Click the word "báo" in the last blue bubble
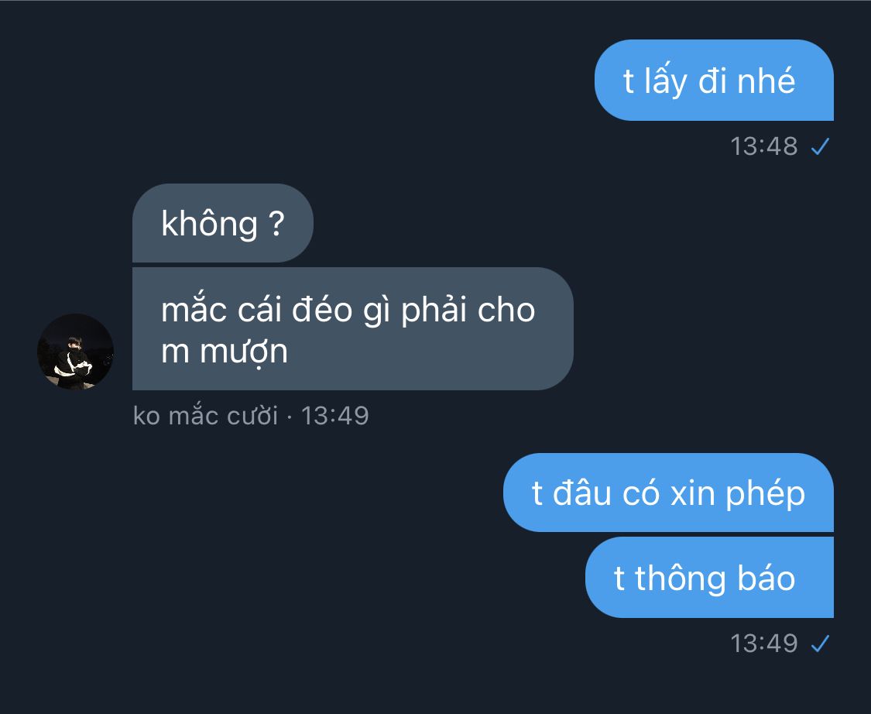 766,578
